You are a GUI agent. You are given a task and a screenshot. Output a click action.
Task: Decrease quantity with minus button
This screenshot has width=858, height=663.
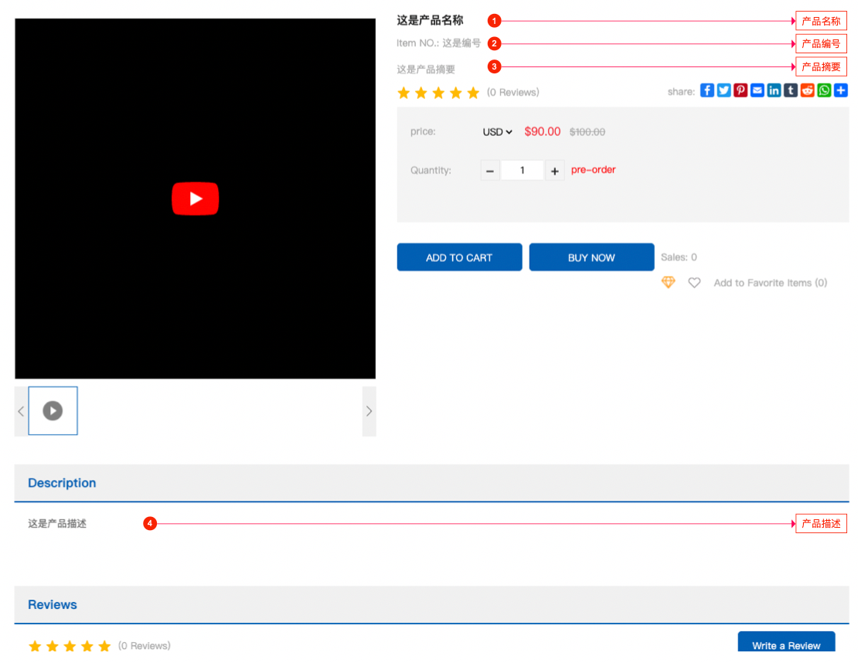click(490, 171)
